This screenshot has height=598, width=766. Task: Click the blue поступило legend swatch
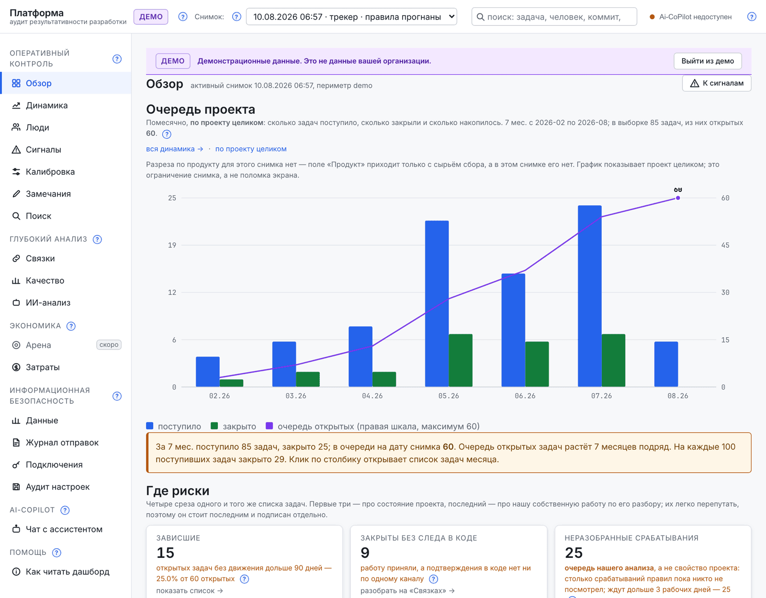coord(150,426)
